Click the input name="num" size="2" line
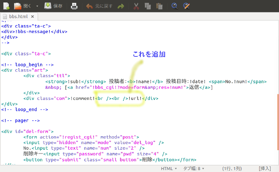 84,148
